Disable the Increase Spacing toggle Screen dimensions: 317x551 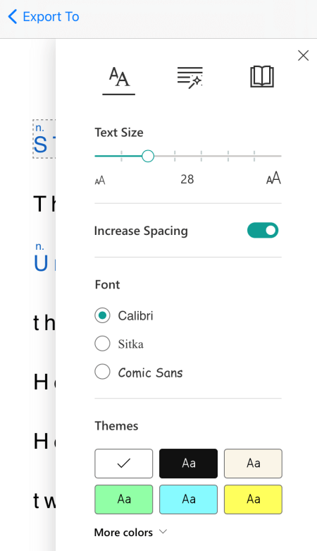[263, 231]
